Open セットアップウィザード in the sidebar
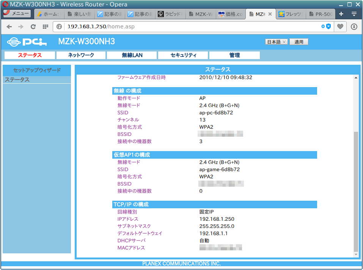This screenshot has height=270, width=363. point(37,70)
